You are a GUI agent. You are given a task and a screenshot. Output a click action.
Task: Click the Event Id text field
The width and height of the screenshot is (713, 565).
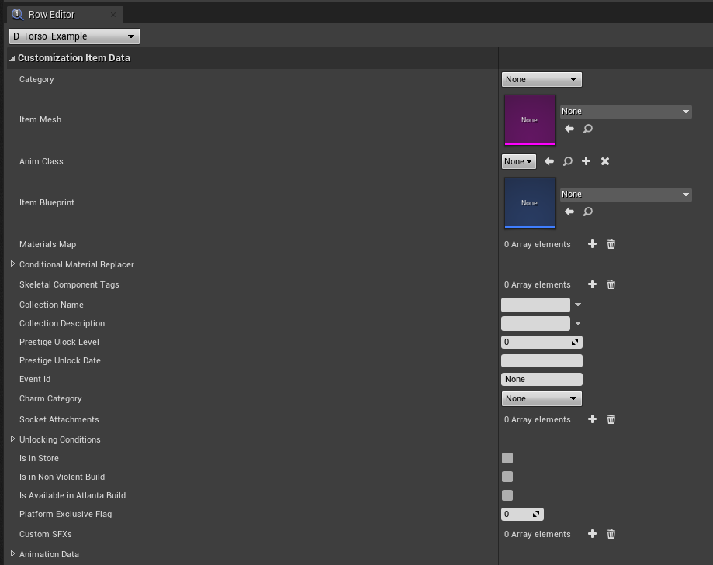(x=542, y=379)
